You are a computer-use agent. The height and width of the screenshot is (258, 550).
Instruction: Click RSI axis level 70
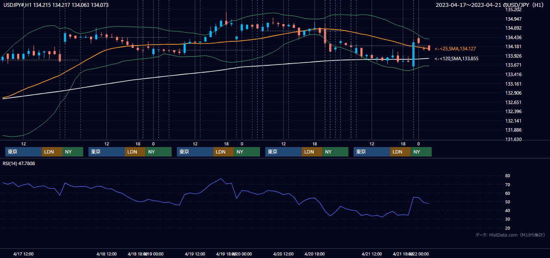coord(508,184)
